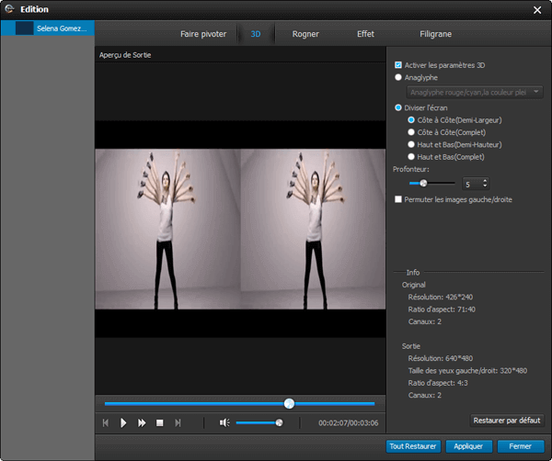Click the fast forward button

[x=142, y=422]
